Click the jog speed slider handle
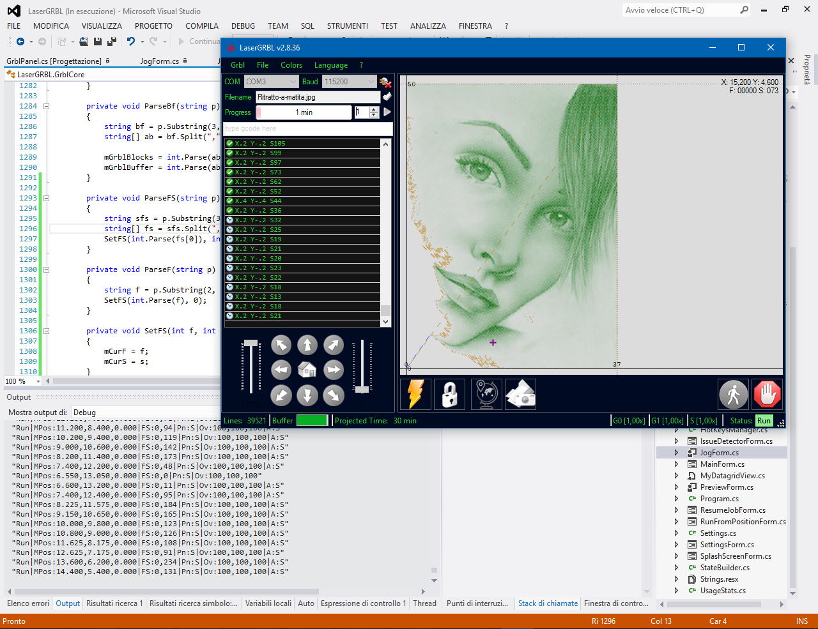818x629 pixels. click(251, 344)
